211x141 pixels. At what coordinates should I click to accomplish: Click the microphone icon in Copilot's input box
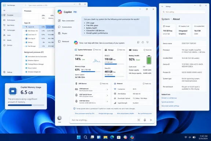(145, 120)
